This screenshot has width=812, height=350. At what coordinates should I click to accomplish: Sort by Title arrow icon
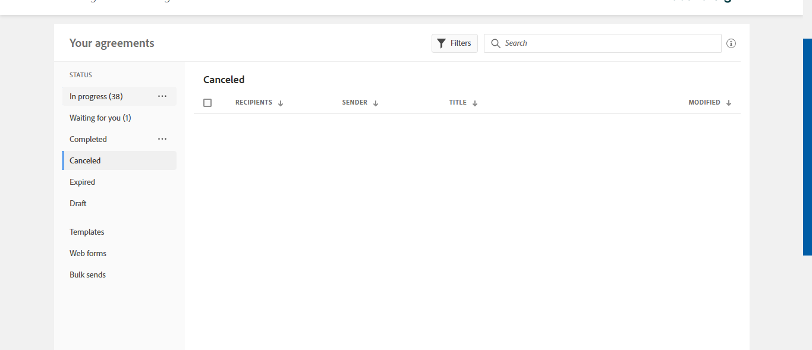click(x=475, y=103)
